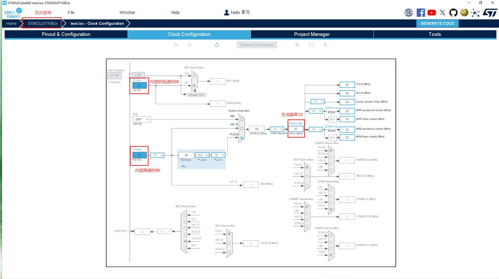Zoom out of the clock diagram

click(x=325, y=45)
